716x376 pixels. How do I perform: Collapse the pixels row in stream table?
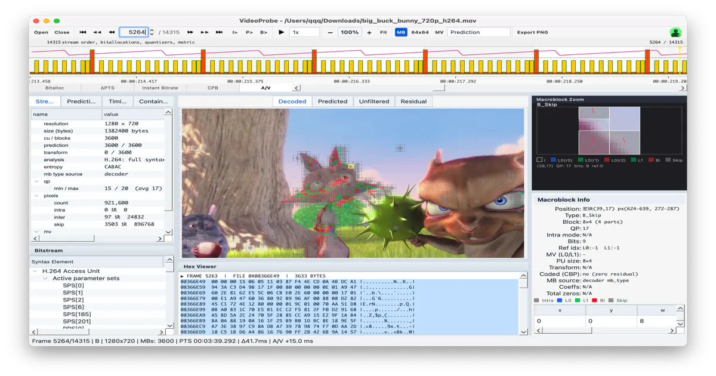point(35,196)
